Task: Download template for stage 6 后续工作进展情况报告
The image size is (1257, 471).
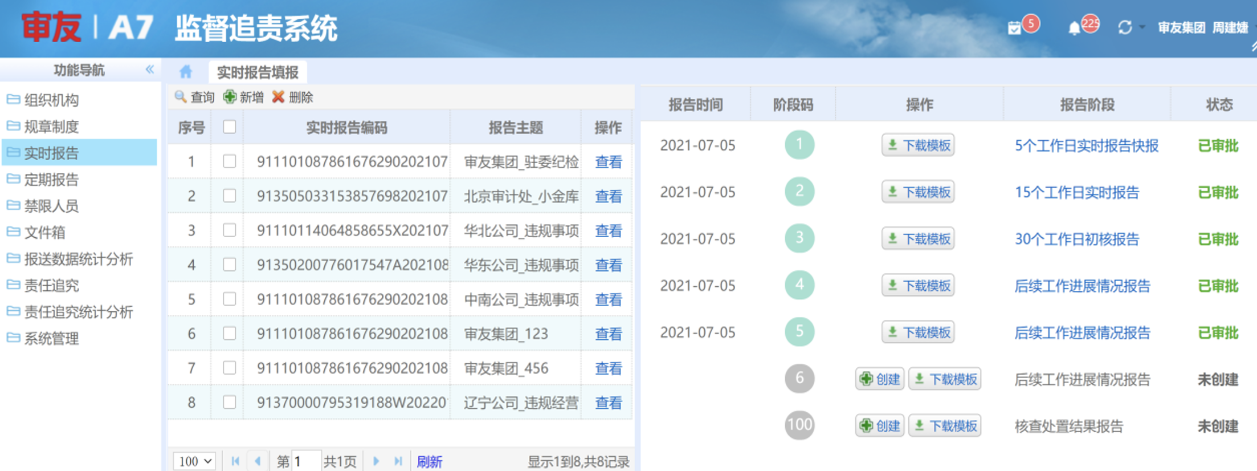Action: [x=945, y=379]
